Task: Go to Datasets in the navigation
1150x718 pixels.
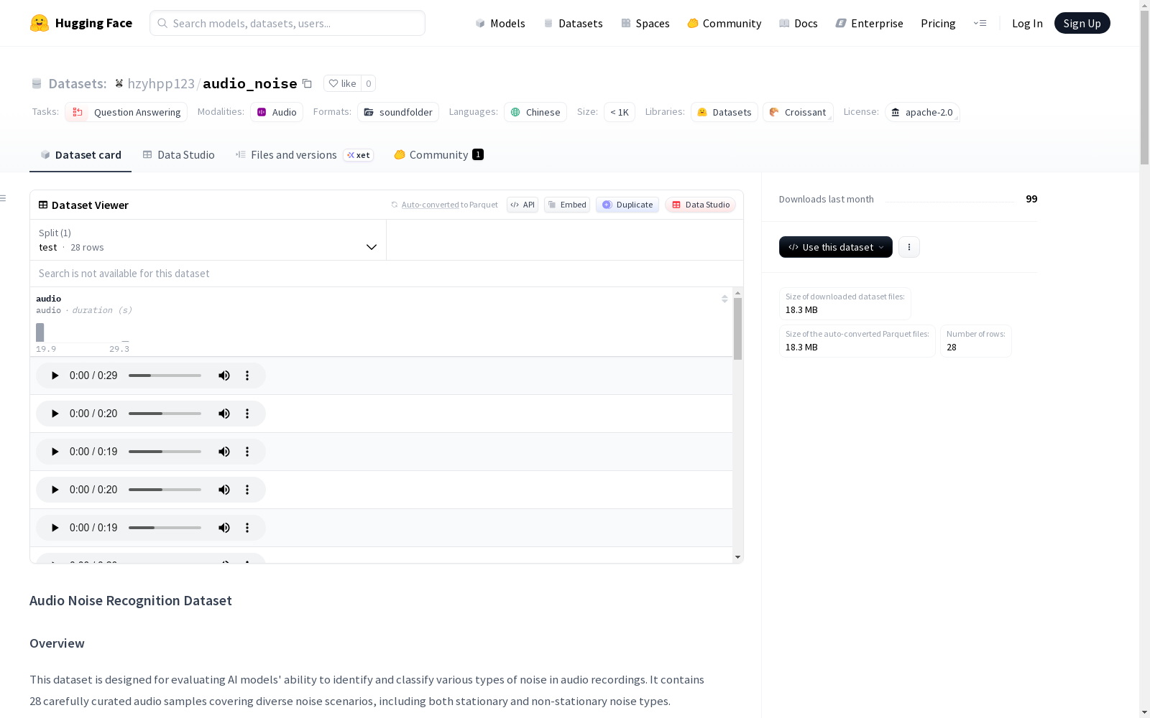Action: [573, 23]
